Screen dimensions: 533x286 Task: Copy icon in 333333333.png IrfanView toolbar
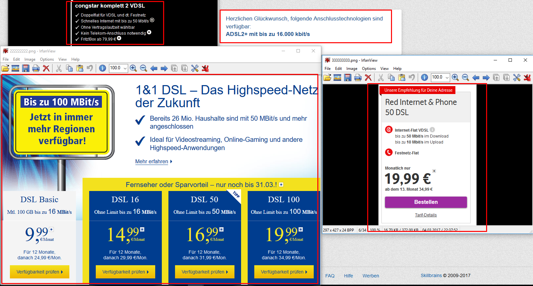click(391, 78)
